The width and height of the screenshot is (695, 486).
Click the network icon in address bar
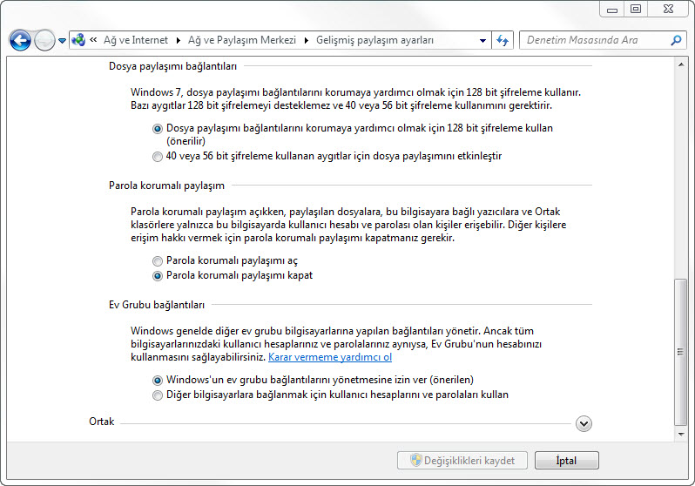point(79,40)
